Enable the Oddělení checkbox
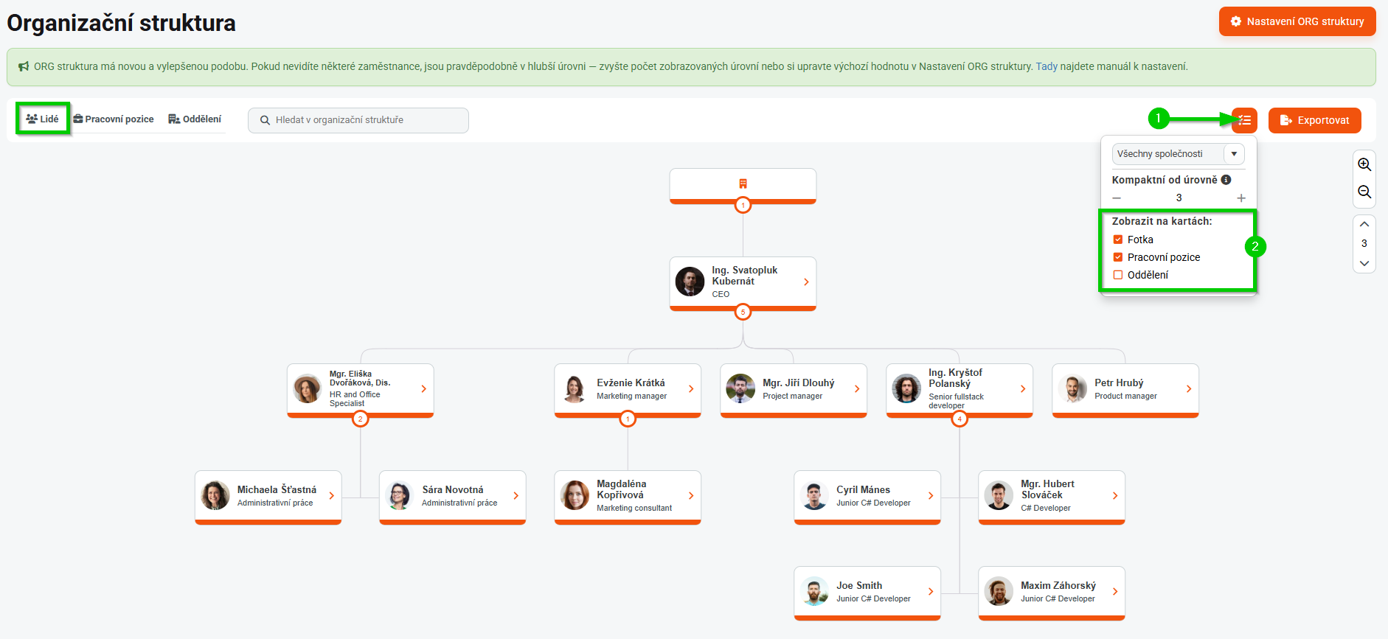This screenshot has width=1388, height=639. tap(1118, 275)
